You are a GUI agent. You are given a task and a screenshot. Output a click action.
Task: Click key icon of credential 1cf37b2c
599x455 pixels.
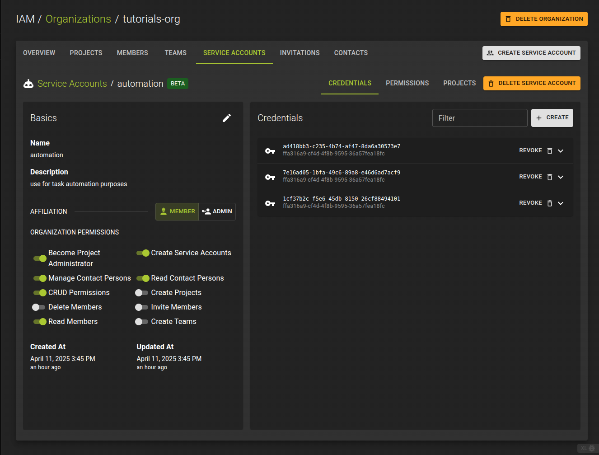270,203
